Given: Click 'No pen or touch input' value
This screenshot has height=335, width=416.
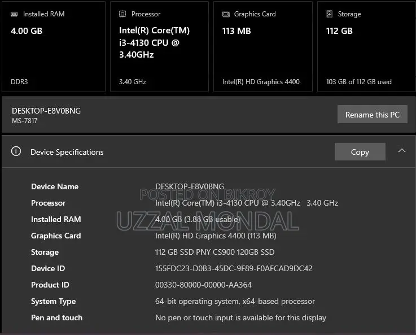Looking at the screenshot, I should click(x=240, y=317).
